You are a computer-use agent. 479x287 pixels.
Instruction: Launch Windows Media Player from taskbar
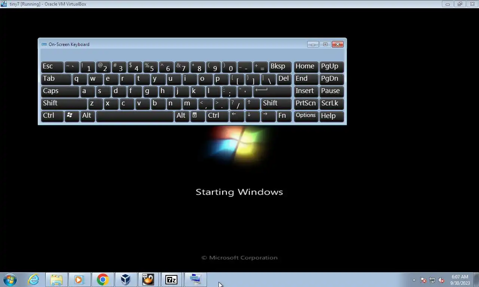(x=79, y=280)
